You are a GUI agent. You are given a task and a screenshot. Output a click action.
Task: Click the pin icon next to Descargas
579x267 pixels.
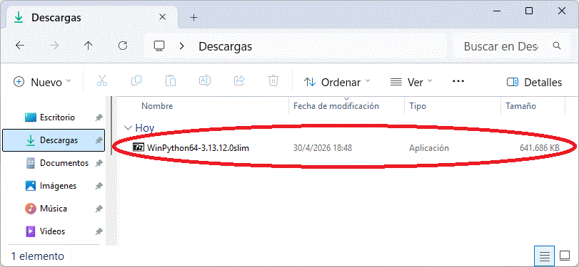pos(99,141)
